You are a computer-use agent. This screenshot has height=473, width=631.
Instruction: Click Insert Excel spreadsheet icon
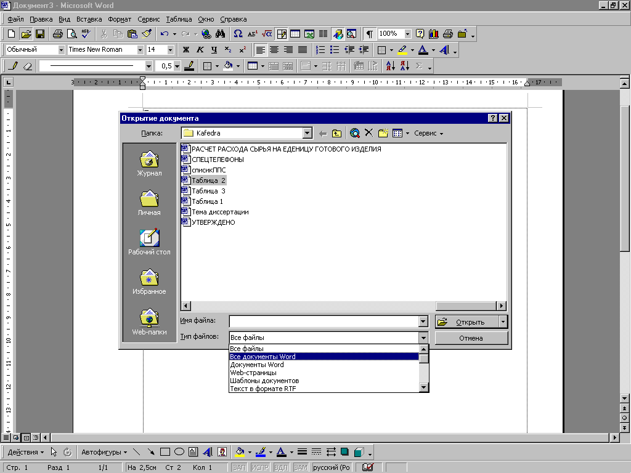click(309, 34)
